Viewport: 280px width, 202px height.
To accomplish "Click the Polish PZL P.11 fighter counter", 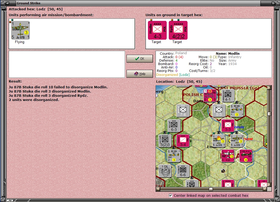I will click(x=246, y=156).
